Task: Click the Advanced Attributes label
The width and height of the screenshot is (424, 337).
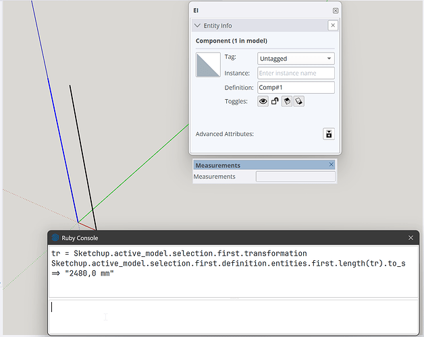Action: [x=225, y=134]
